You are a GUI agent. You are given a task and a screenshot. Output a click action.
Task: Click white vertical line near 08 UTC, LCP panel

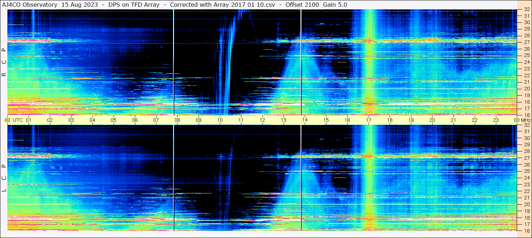[173, 178]
